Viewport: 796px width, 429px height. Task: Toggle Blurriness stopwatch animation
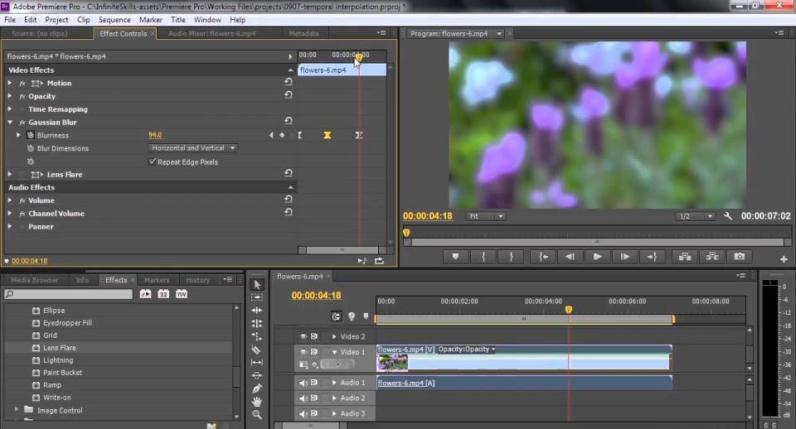pos(30,135)
